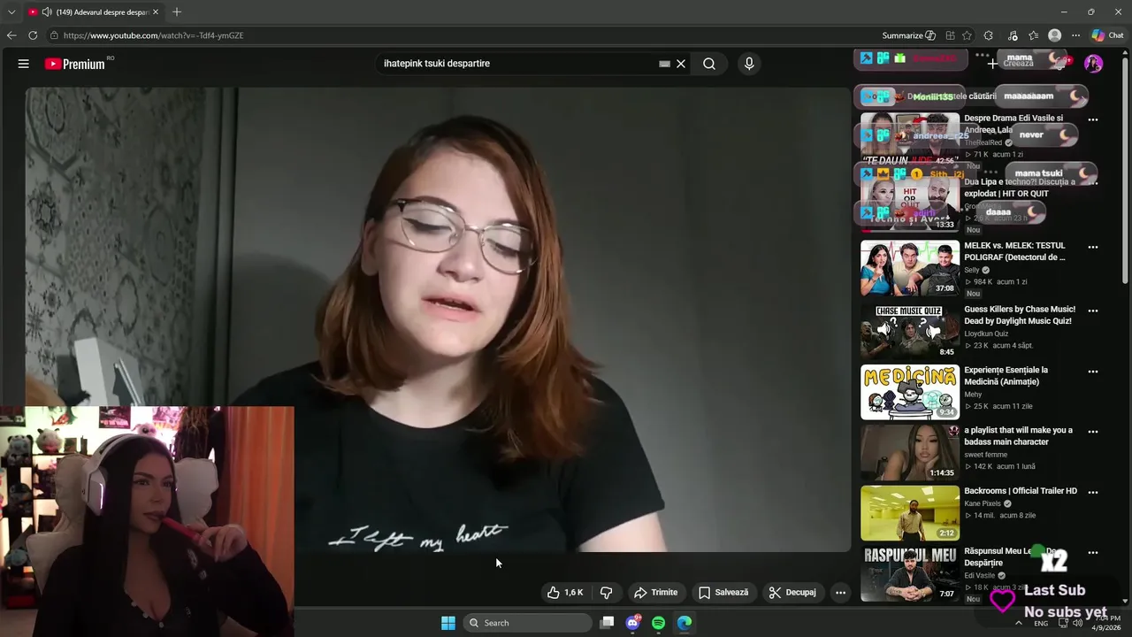The height and width of the screenshot is (637, 1132).
Task: Add this page to favorites star
Action: pos(968,35)
